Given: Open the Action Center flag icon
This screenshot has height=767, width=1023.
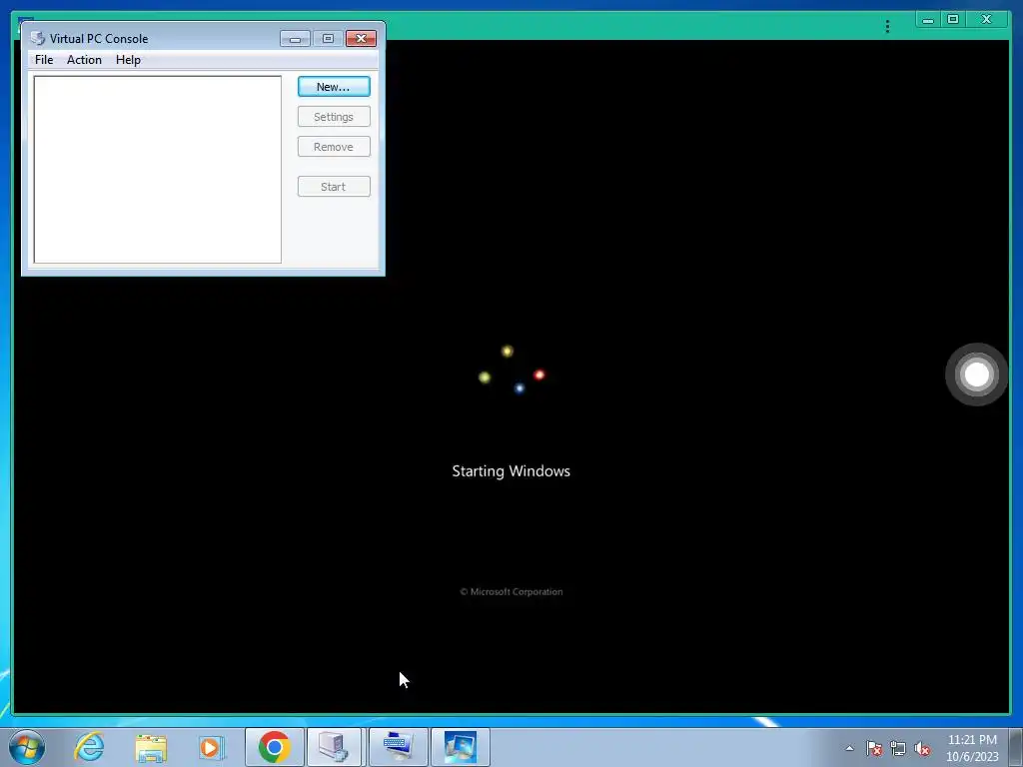Looking at the screenshot, I should click(874, 748).
